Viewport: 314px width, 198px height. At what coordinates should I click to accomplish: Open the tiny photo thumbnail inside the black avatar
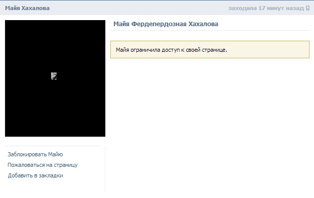54,76
